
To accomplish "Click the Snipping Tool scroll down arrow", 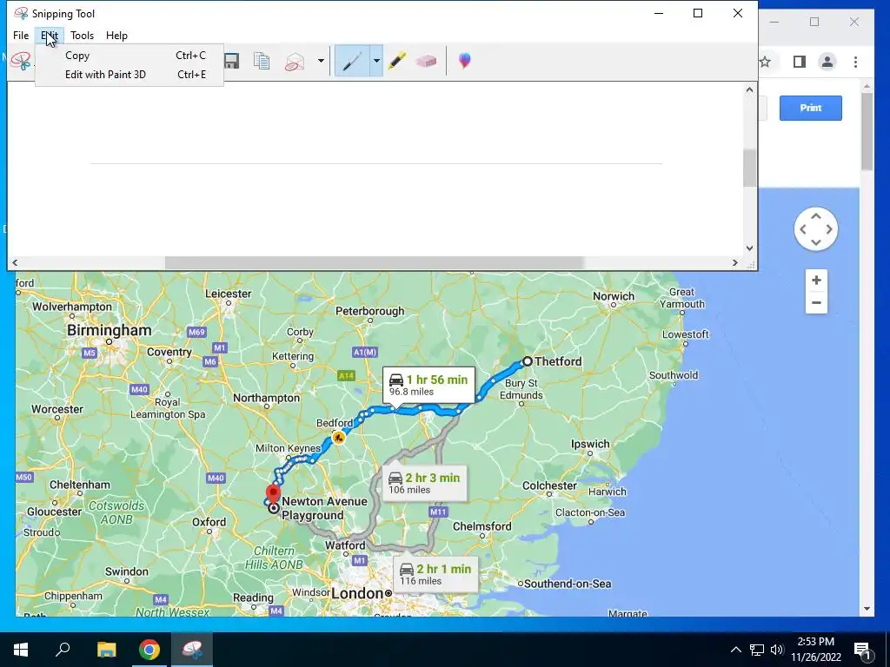I will [x=750, y=248].
